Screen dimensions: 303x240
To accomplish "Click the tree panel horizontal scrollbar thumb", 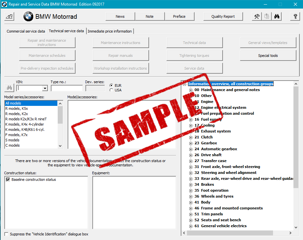I will point(230,233).
